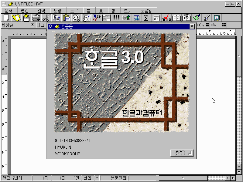Open Hanja conversion icon

coord(187,18)
